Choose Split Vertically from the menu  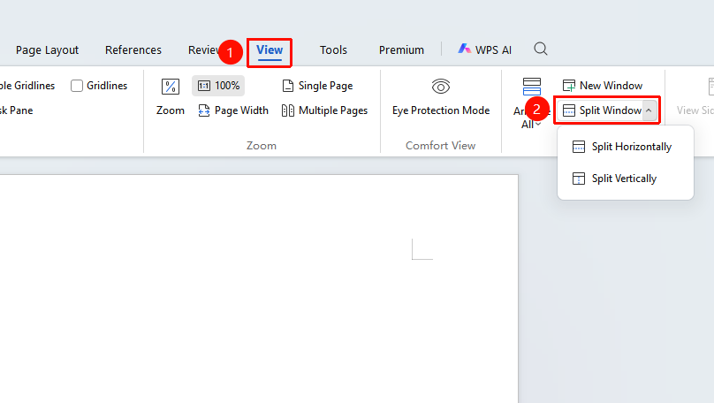coord(626,179)
